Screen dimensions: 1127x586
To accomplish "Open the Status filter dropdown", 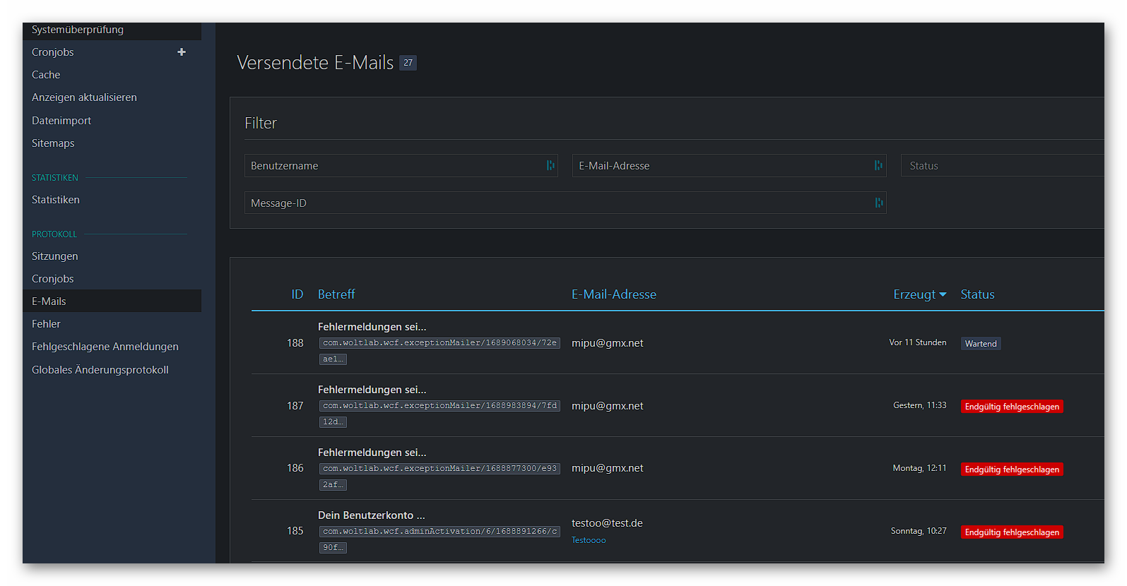I will pos(1003,166).
